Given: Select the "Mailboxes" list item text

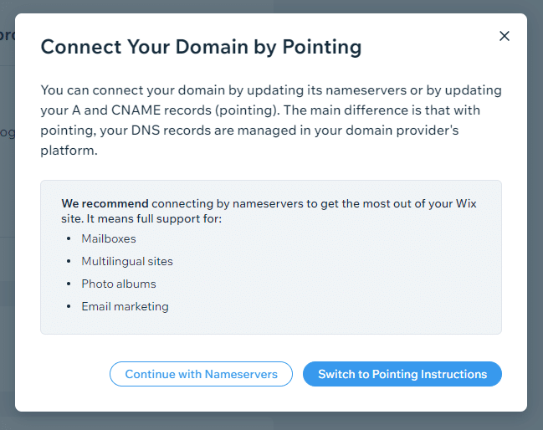Looking at the screenshot, I should pos(109,238).
